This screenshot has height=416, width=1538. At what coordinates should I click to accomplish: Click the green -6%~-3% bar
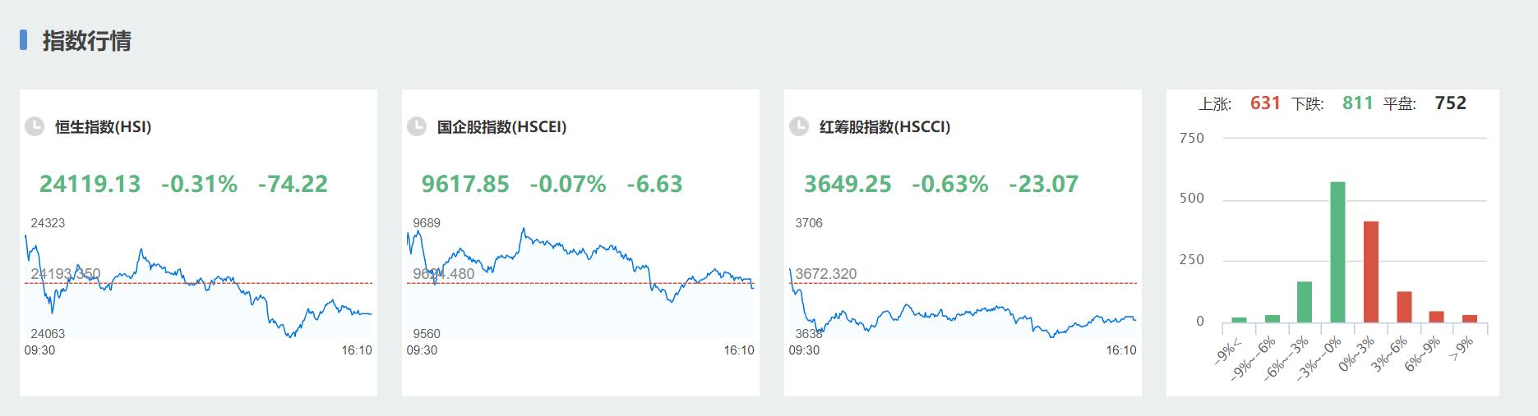1305,302
